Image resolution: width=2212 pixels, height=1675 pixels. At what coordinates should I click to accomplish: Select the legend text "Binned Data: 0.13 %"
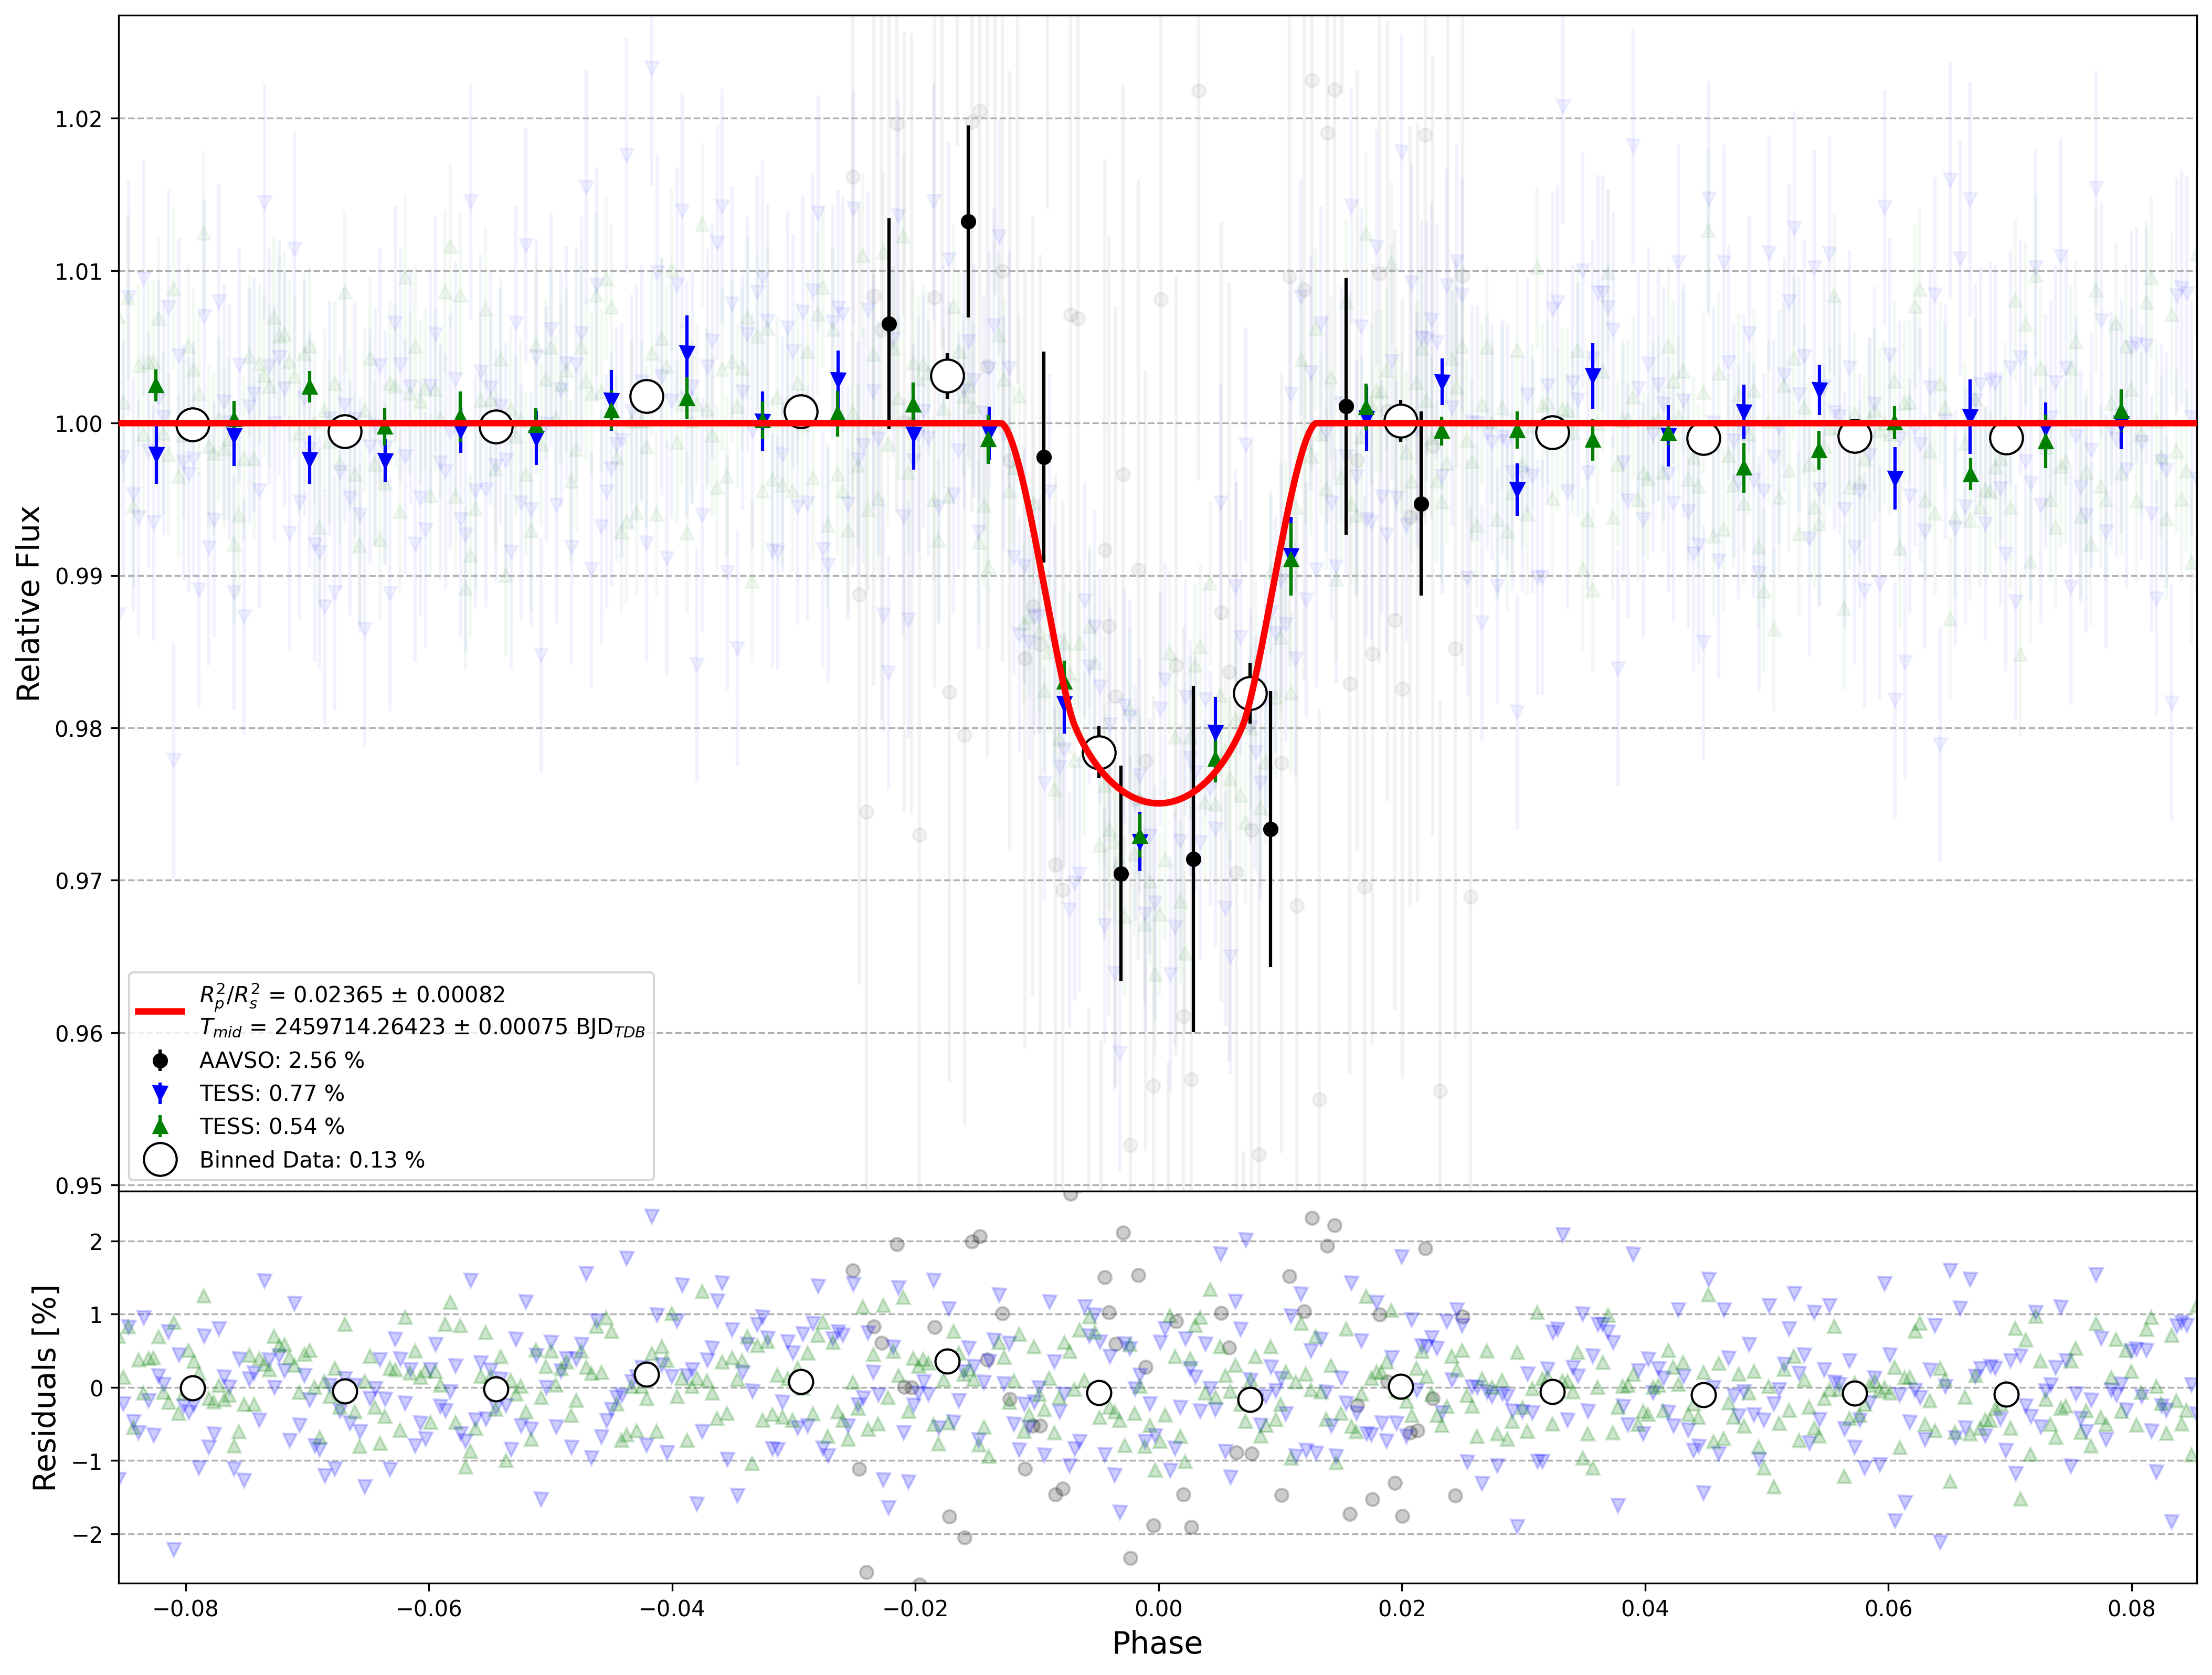click(x=312, y=1160)
